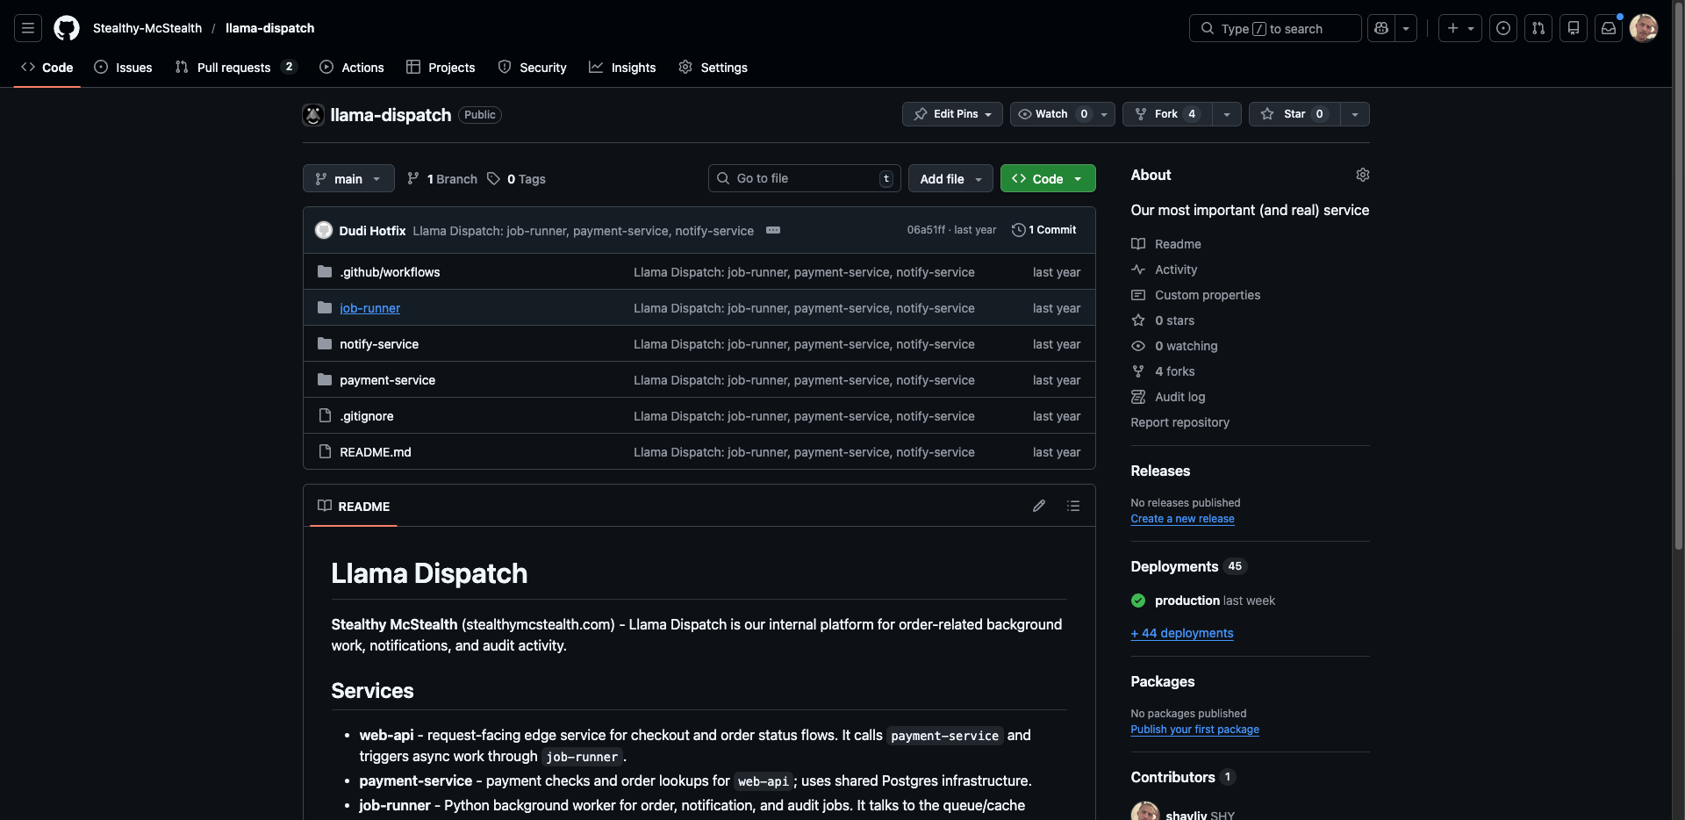The image size is (1685, 820).
Task: Open the green Code clone dropdown
Action: (x=1048, y=178)
